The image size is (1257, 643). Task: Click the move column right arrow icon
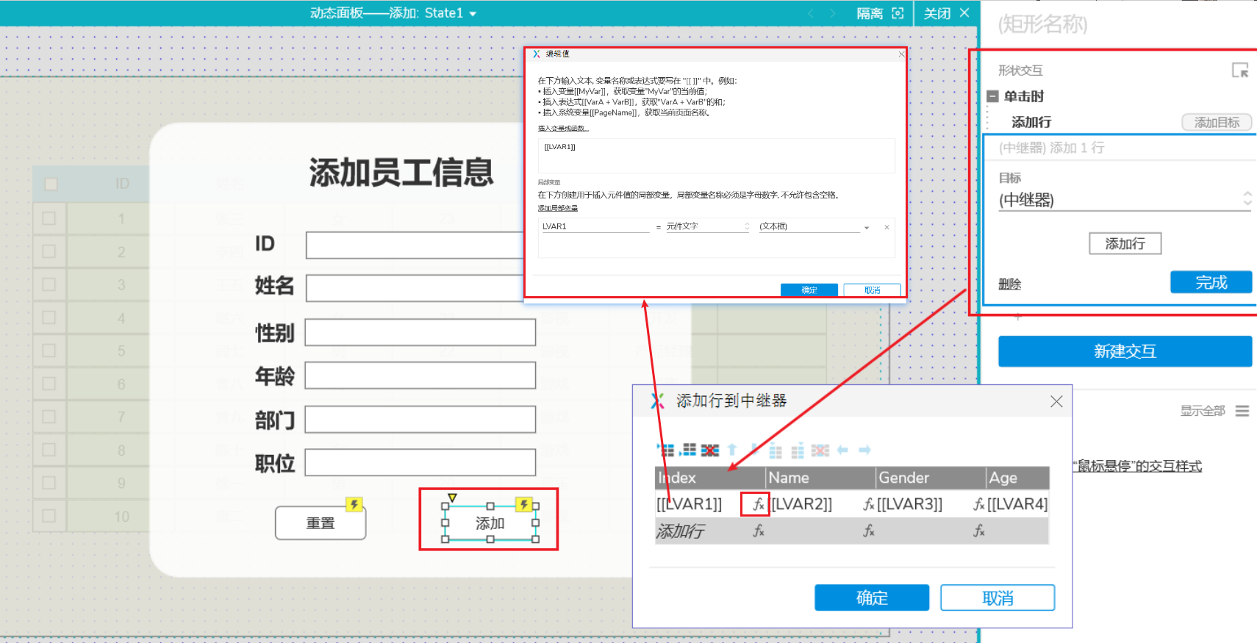tap(864, 450)
